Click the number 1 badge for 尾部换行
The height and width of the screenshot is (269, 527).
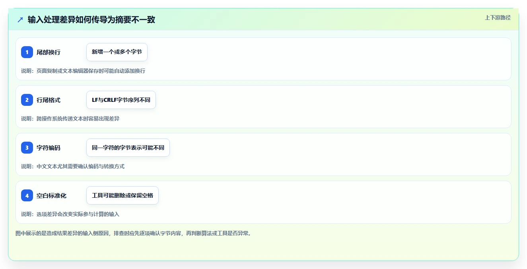27,52
